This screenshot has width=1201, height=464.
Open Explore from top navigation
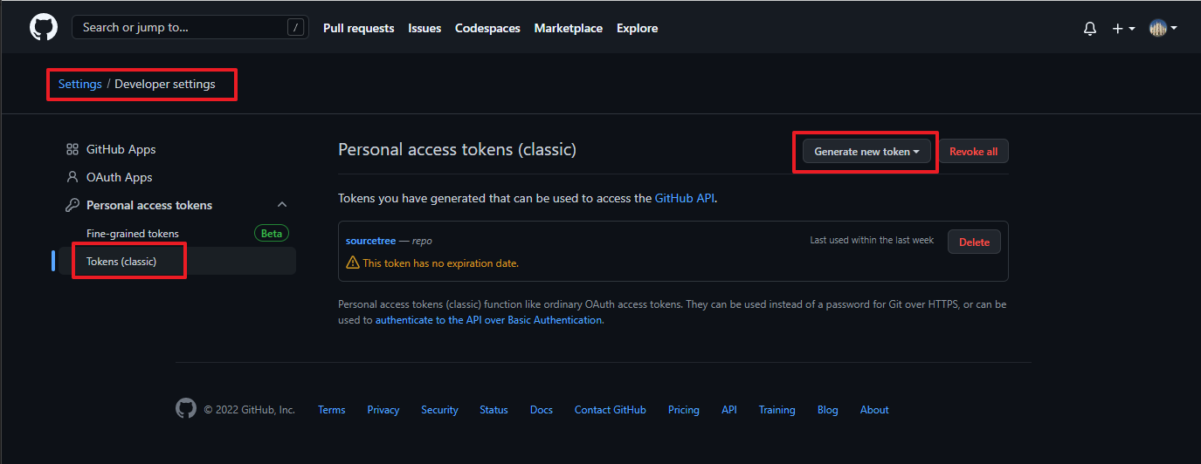point(637,28)
